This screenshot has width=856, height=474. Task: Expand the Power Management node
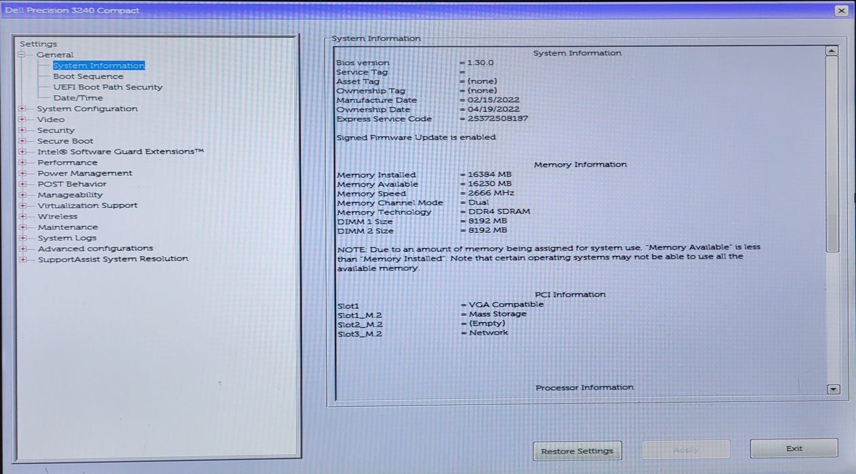point(22,173)
